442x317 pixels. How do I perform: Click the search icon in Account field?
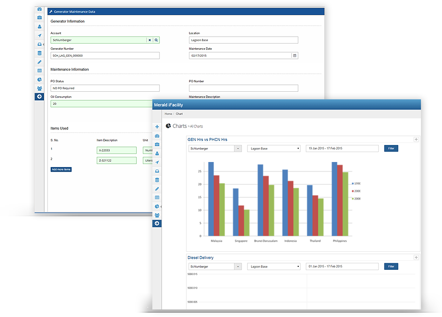click(156, 40)
